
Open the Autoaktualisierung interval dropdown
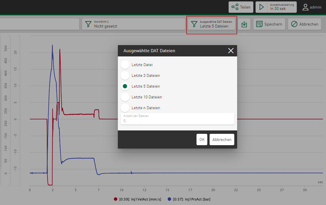click(281, 7)
